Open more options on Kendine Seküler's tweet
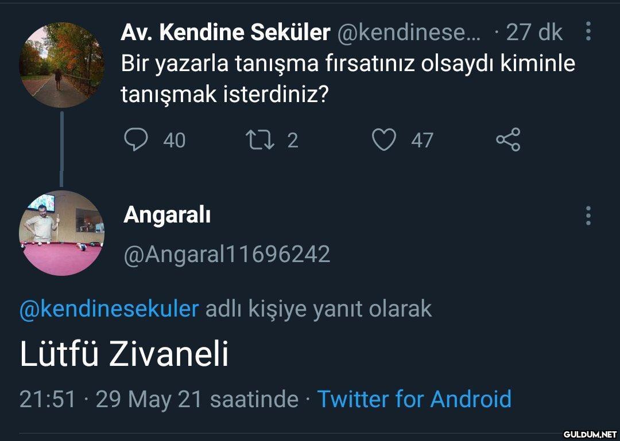This screenshot has height=441, width=620. [588, 32]
